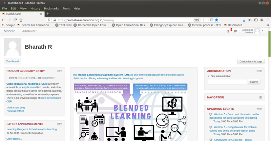
Task: Open Internal process - TCoL bookmark
Action: (x=205, y=25)
